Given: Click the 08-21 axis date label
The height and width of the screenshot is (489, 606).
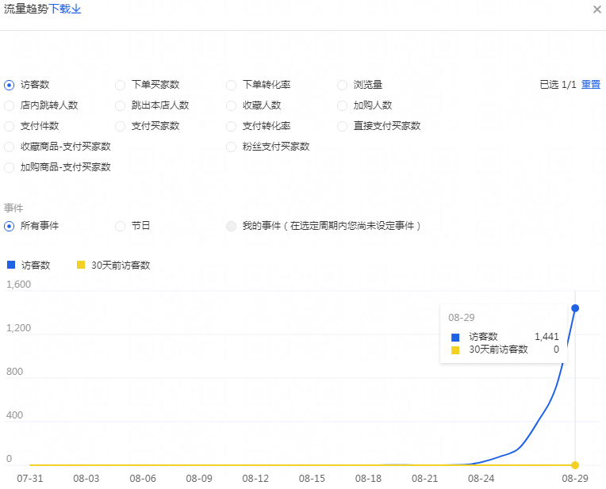Looking at the screenshot, I should tap(424, 479).
